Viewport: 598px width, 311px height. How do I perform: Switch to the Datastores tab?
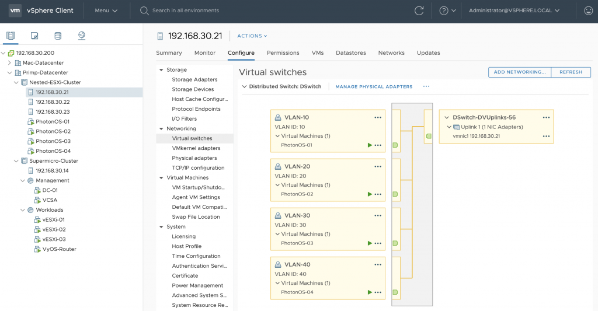click(x=351, y=53)
